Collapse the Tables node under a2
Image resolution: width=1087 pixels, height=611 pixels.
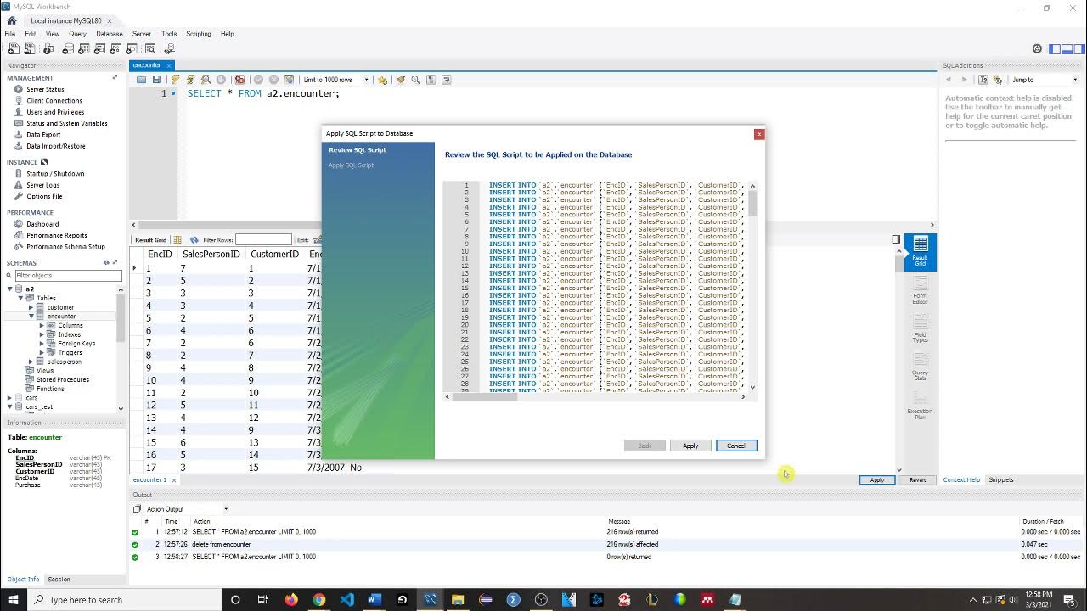tap(20, 298)
